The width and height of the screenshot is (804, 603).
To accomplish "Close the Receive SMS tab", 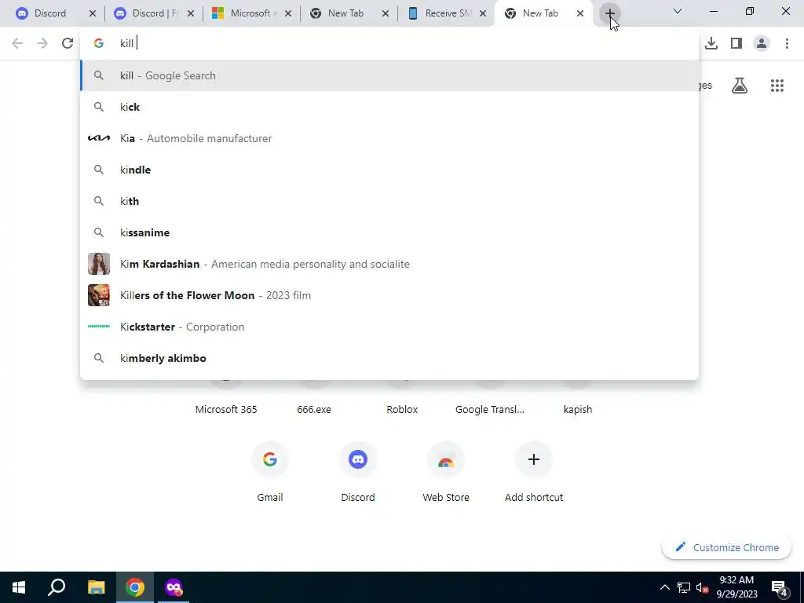I will point(483,14).
